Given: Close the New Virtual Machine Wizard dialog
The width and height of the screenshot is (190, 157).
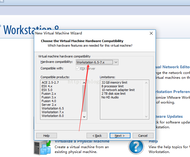Looking at the screenshot, I should (x=151, y=33).
